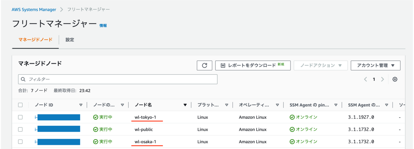This screenshot has height=149, width=414.
Task: Check the wl-tokyo-1 row checkbox
Action: click(20, 117)
